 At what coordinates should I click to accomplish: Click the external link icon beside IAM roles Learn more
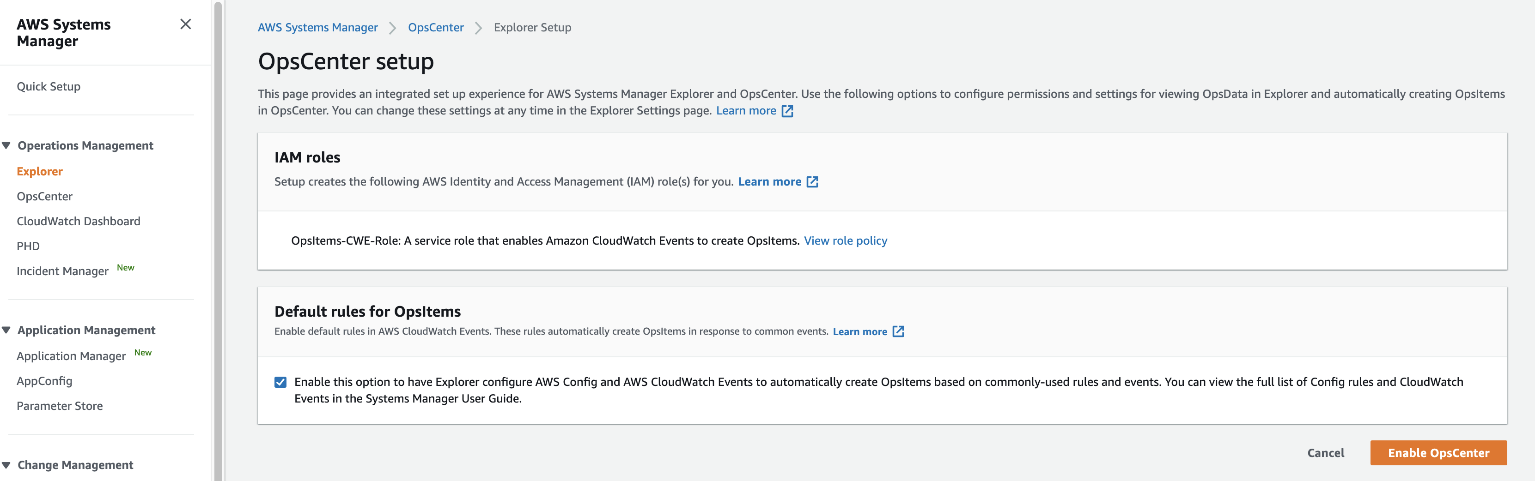pos(812,181)
